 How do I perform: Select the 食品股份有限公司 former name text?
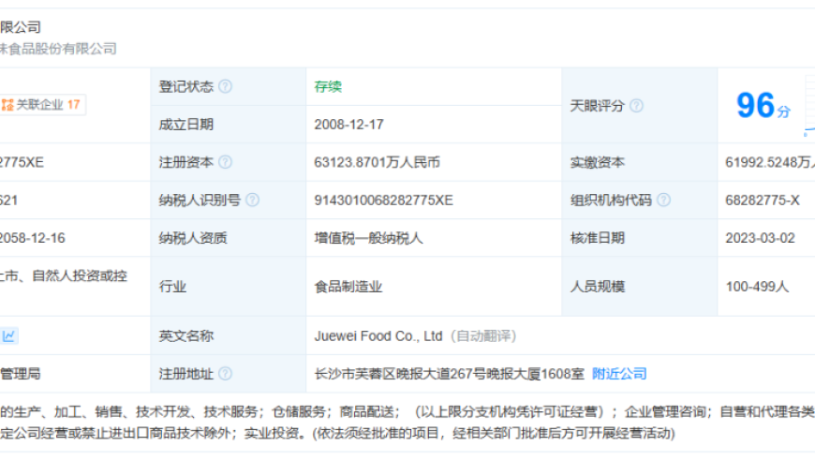coord(58,49)
